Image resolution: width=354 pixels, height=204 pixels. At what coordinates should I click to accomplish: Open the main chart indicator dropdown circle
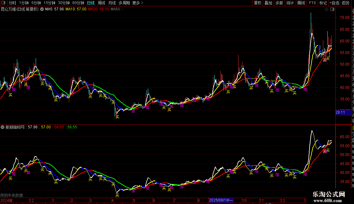42,9
